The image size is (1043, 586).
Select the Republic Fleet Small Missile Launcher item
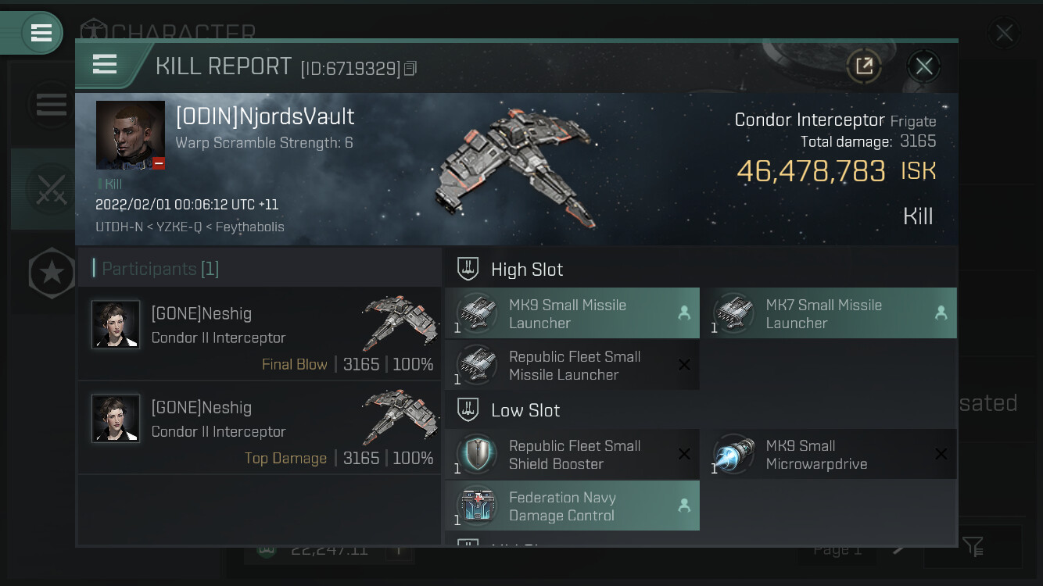tap(572, 365)
